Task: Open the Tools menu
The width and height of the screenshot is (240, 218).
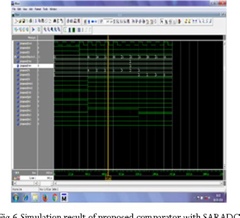Action: [x=45, y=9]
